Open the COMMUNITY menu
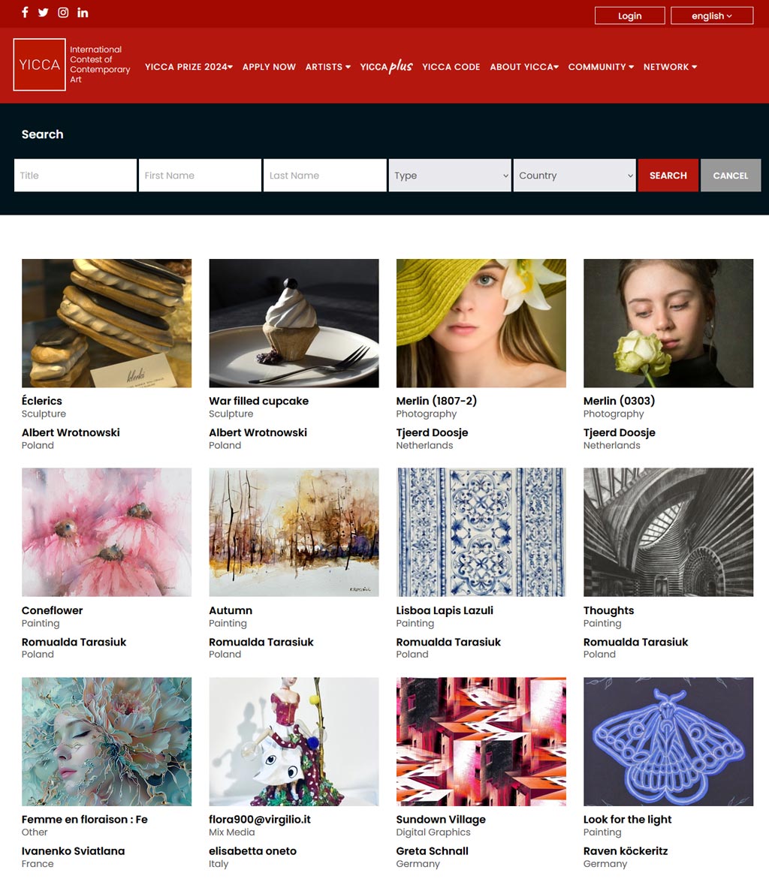The image size is (769, 879). coord(601,67)
